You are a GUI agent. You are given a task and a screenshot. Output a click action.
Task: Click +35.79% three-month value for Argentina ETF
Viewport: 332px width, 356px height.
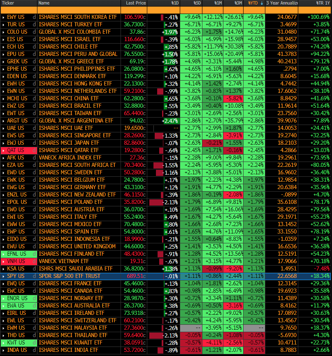(233, 121)
